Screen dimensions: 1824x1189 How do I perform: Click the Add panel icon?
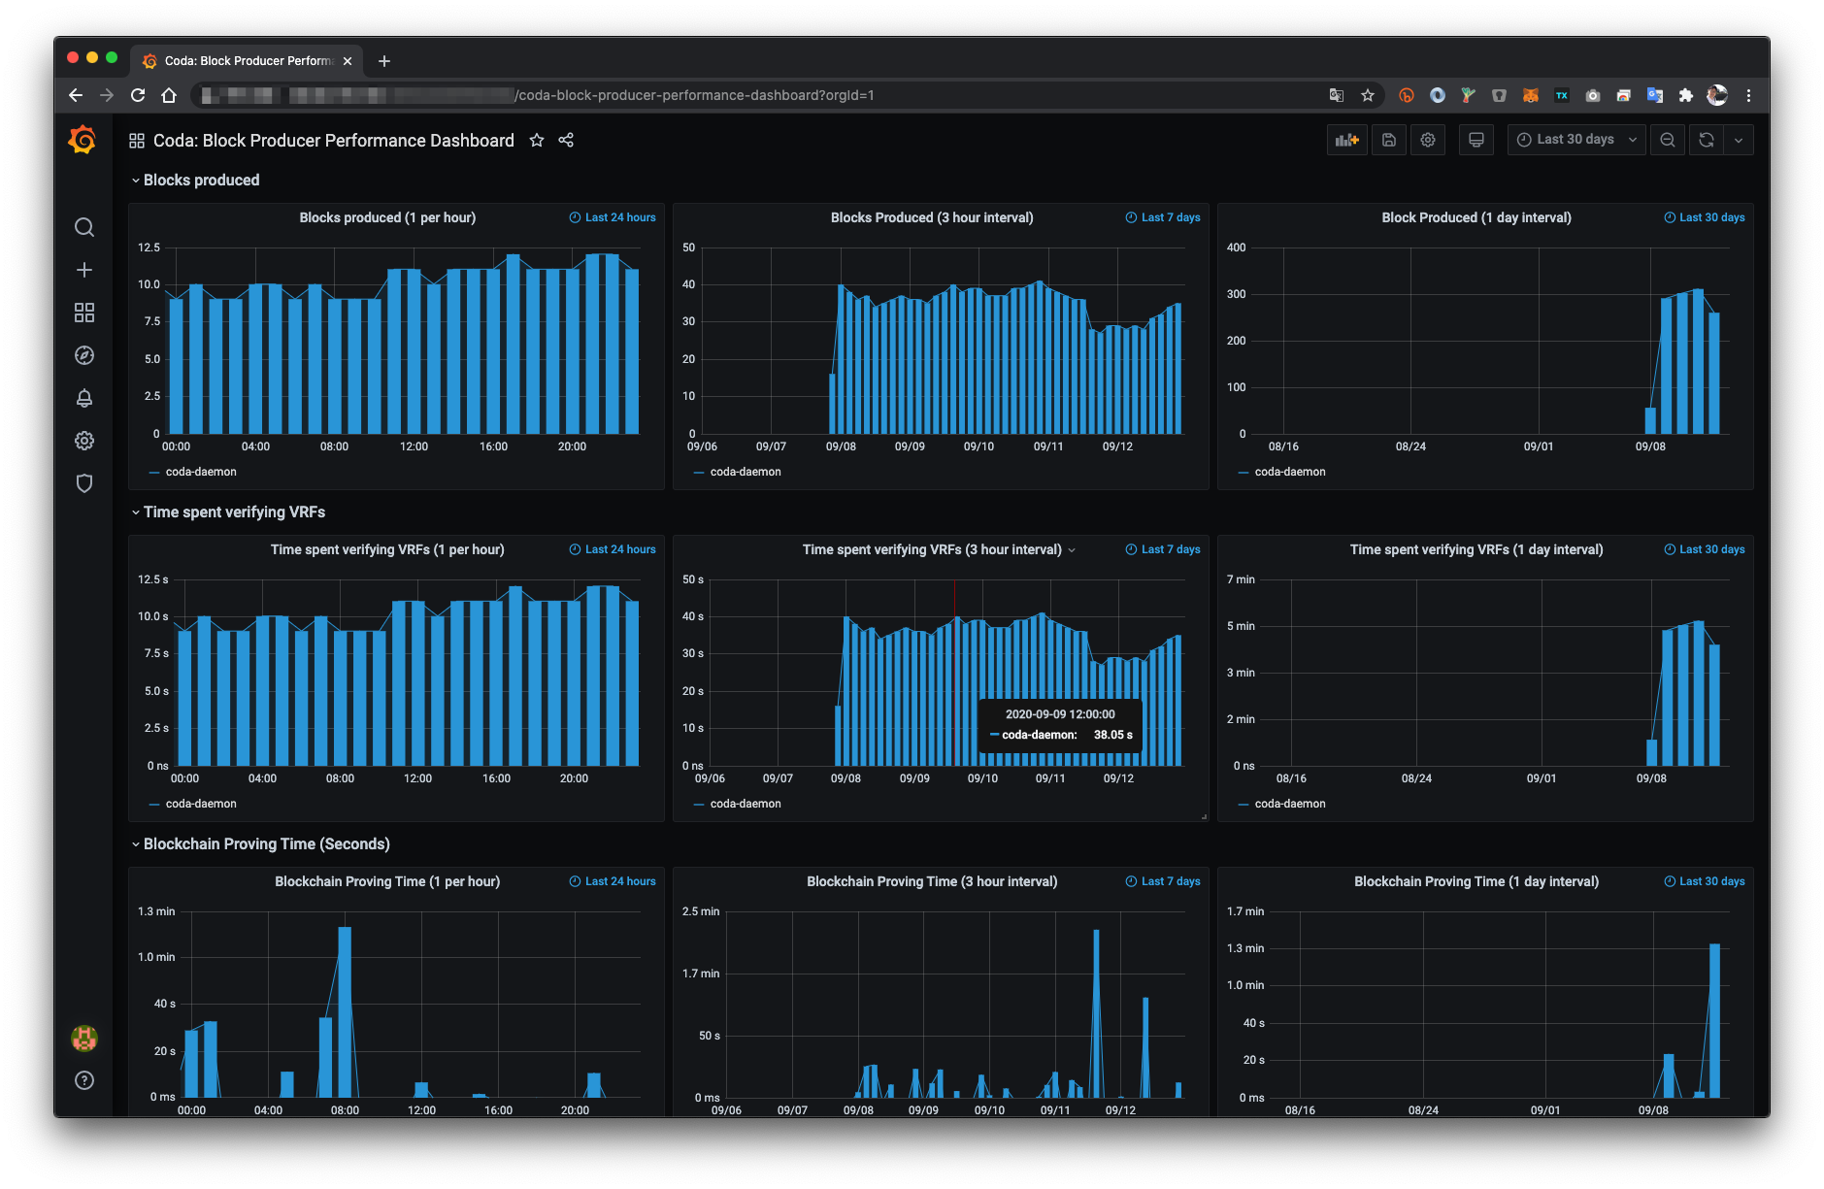point(1346,140)
